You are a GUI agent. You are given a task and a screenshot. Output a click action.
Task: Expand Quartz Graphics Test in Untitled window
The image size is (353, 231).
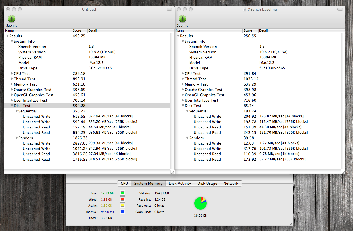tap(12, 90)
